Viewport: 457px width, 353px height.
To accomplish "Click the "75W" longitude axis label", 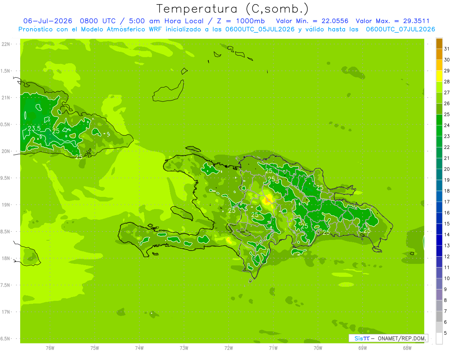I will (95, 348).
